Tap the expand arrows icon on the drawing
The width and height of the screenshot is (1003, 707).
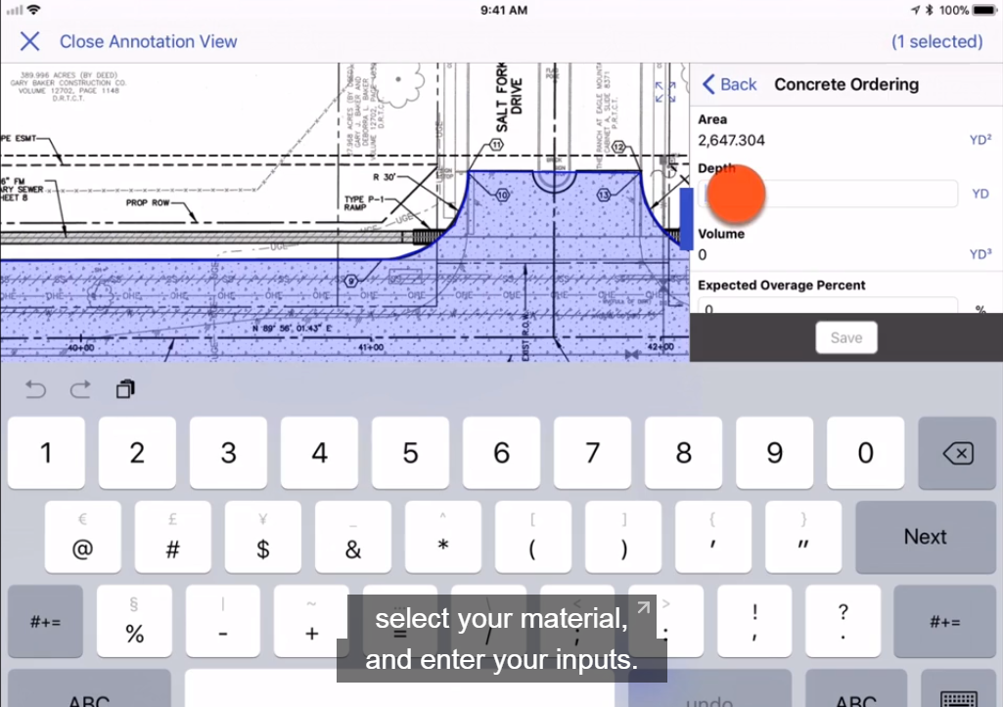666,91
